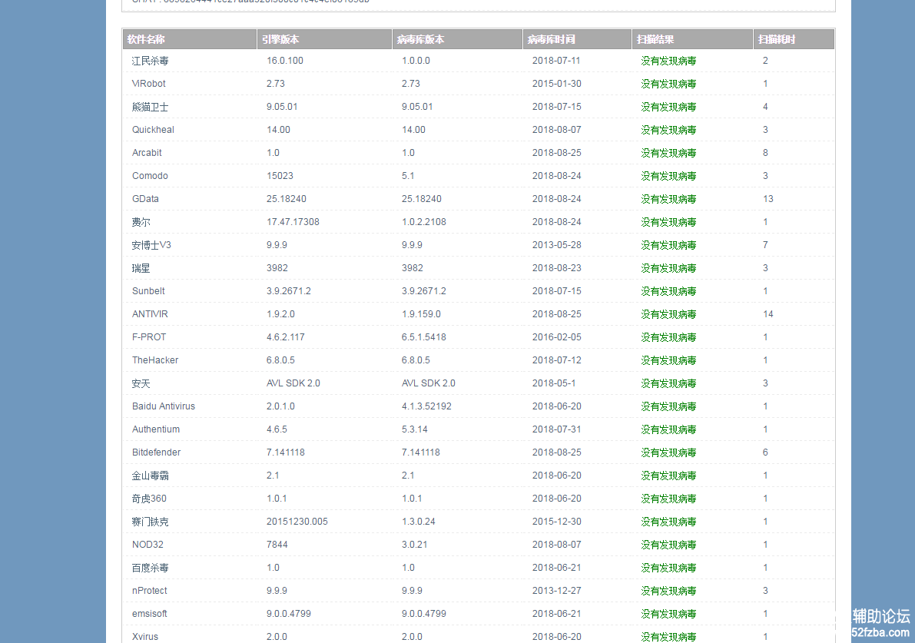Select the 百度杀毒 software name
This screenshot has width=915, height=643.
[150, 568]
